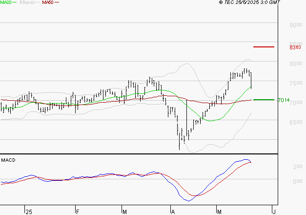Click the green support level line
The height and width of the screenshot is (215, 306).
pos(264,100)
